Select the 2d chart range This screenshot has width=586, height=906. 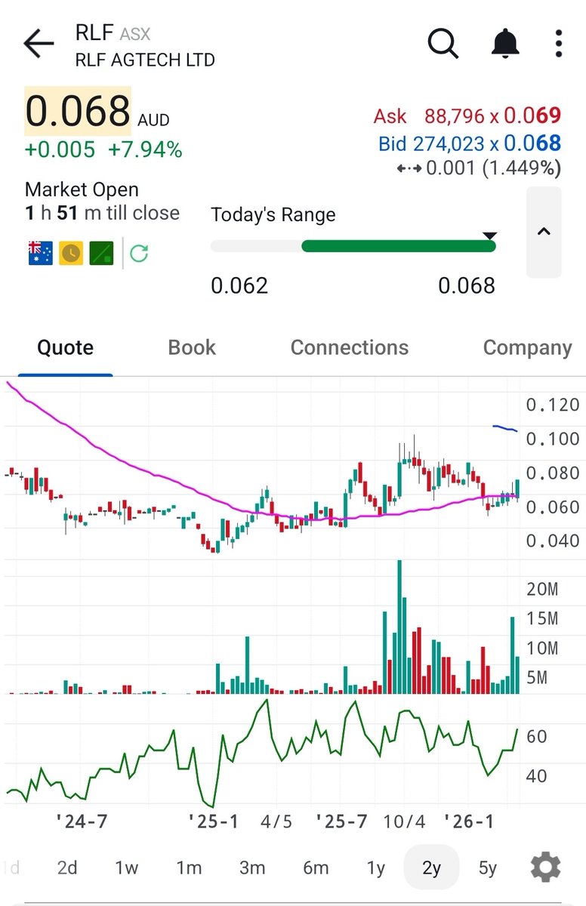[67, 868]
